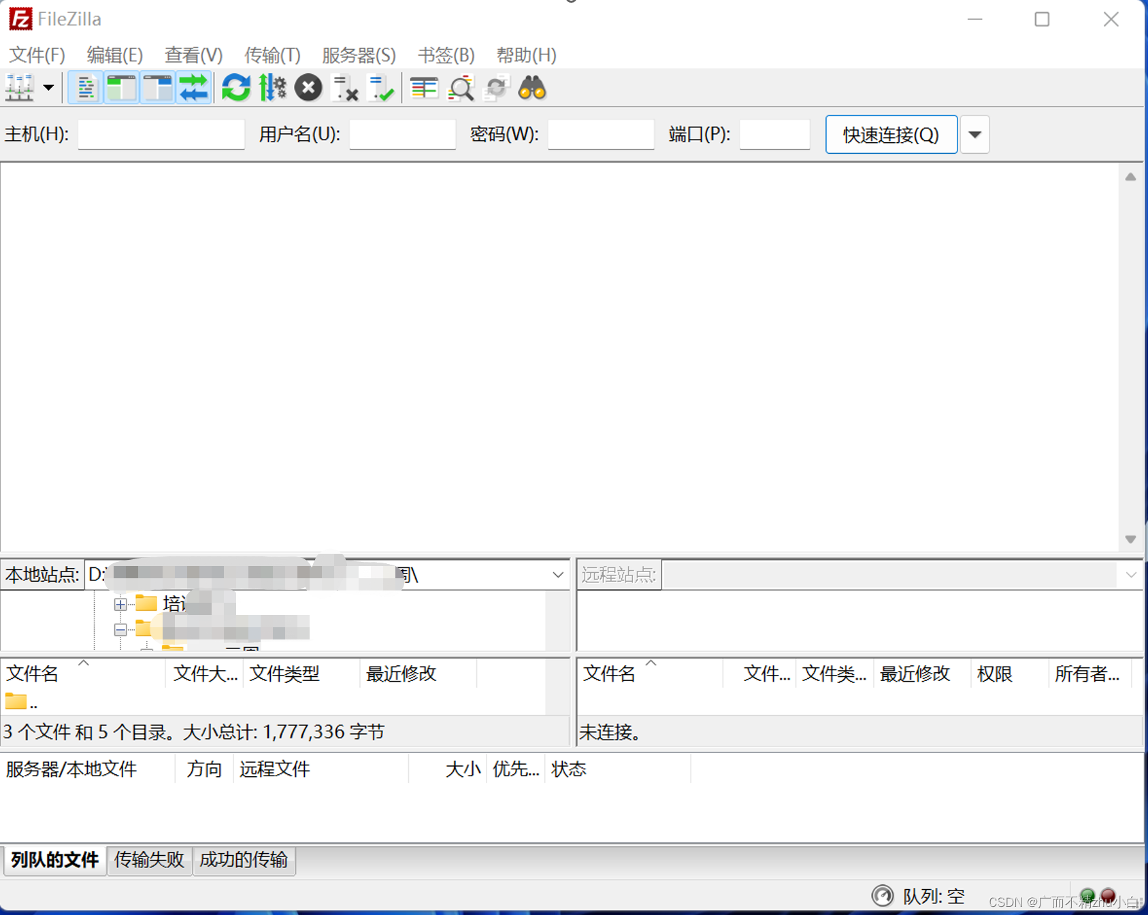Expand the 培 folder tree node

120,603
